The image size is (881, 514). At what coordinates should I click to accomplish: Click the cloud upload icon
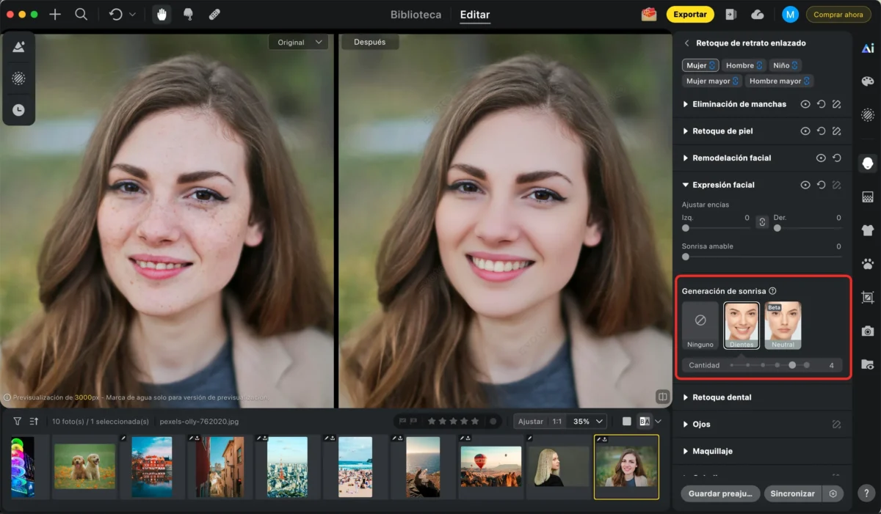tap(758, 15)
